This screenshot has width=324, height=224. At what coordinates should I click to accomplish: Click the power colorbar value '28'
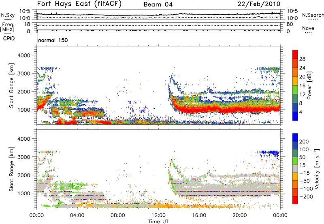[302, 59]
